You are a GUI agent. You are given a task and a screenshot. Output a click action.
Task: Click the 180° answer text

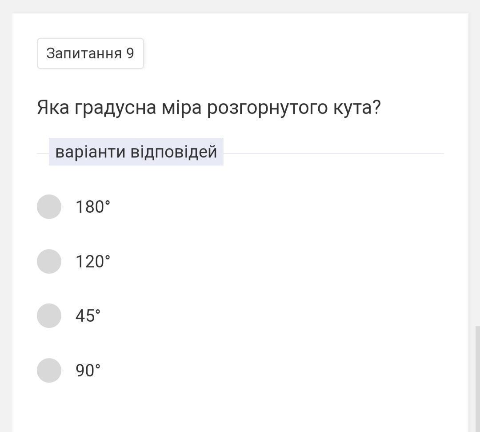pos(93,207)
